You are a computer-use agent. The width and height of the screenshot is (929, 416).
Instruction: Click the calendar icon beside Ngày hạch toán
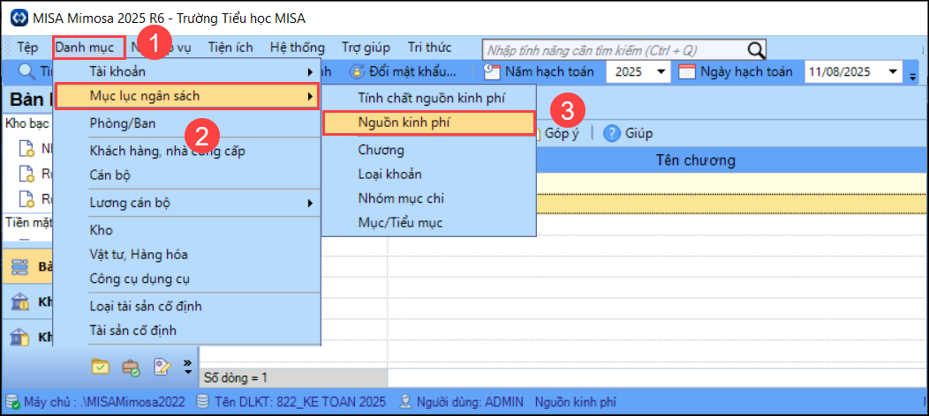pyautogui.click(x=686, y=71)
